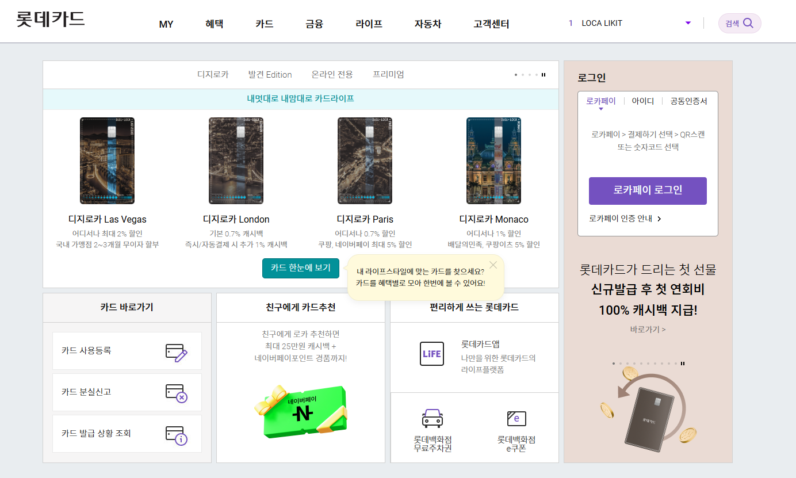Image resolution: width=796 pixels, height=478 pixels.
Task: Switch to the 프리미엄 tab
Action: click(388, 74)
